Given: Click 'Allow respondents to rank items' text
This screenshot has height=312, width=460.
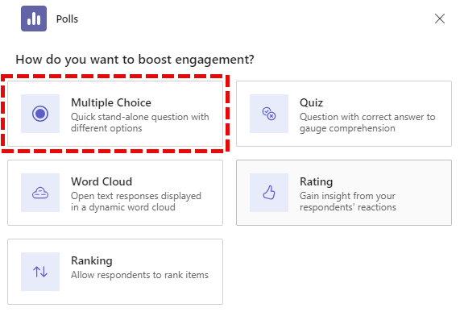Looking at the screenshot, I should tap(139, 275).
